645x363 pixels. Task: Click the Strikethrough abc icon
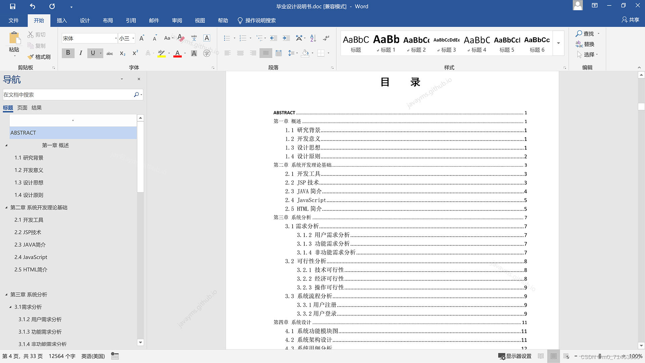pos(110,53)
